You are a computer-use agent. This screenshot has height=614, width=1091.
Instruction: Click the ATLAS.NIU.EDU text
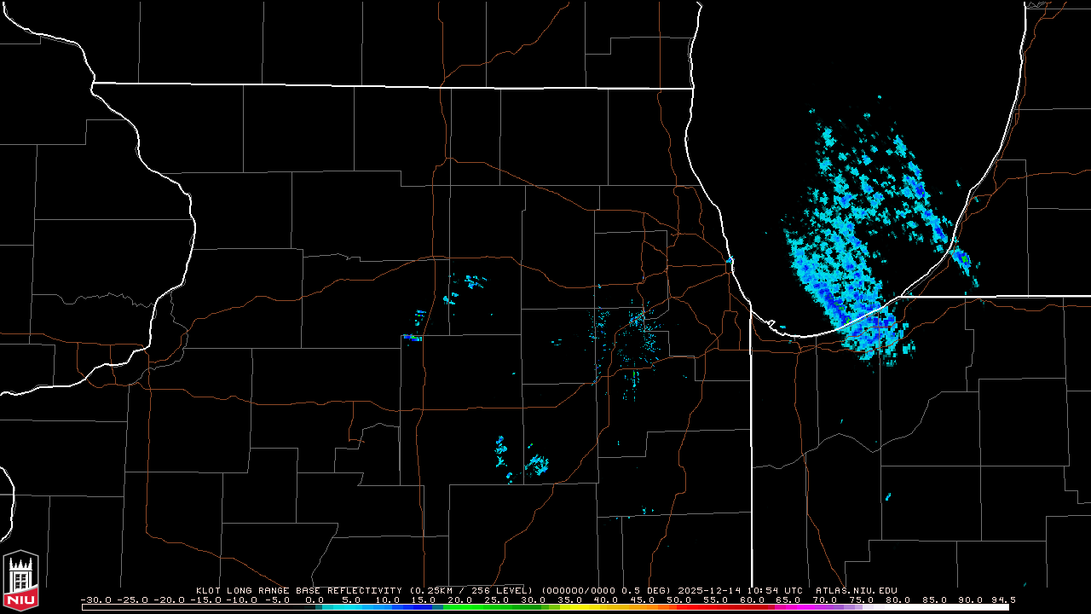click(x=856, y=590)
